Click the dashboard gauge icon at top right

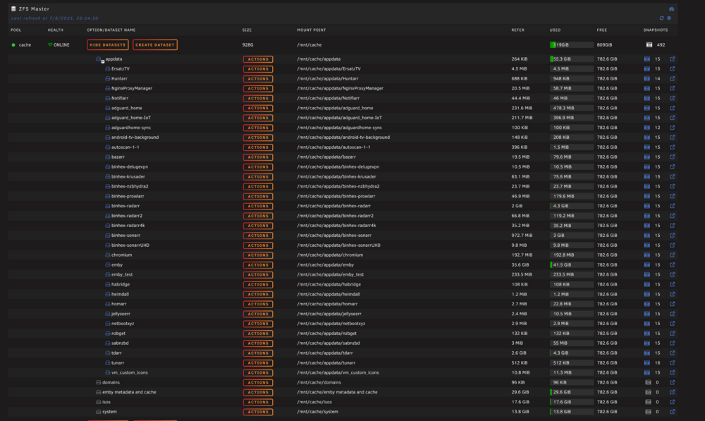click(671, 9)
